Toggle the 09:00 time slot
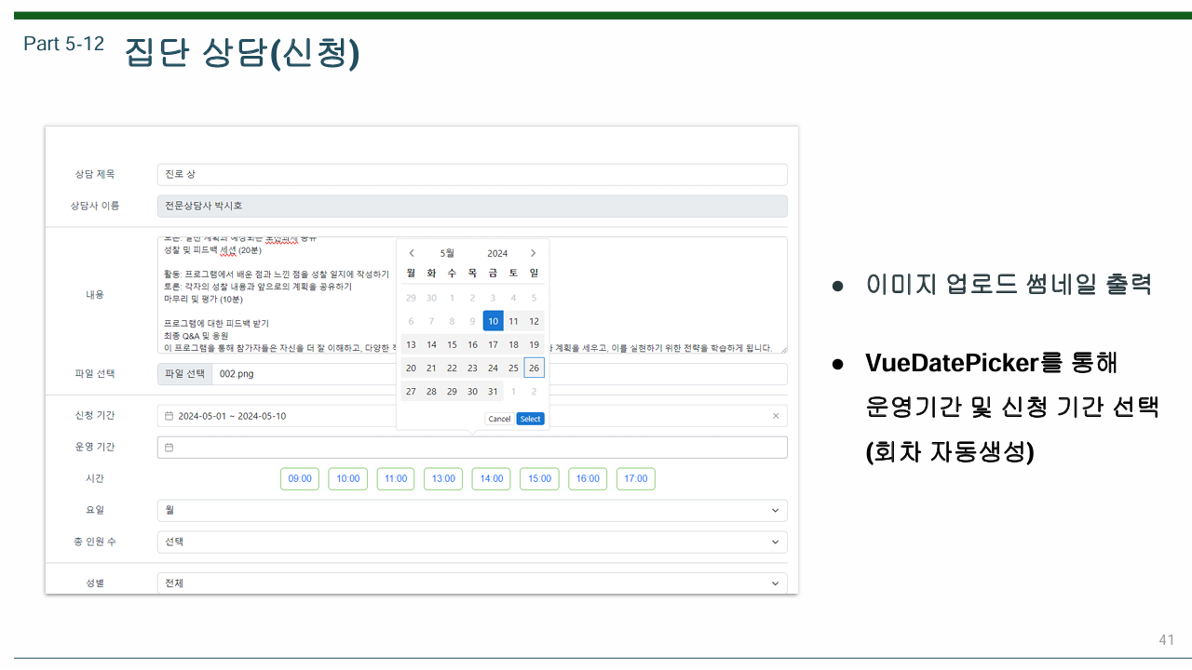The height and width of the screenshot is (670, 1192). (300, 478)
